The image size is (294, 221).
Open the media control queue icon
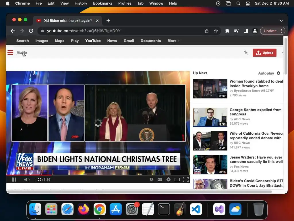pos(237,31)
